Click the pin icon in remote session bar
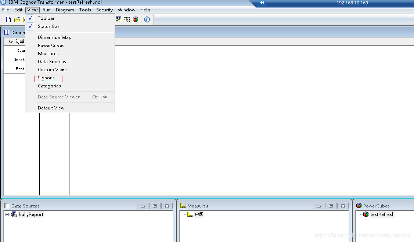The height and width of the screenshot is (242, 414). [262, 3]
